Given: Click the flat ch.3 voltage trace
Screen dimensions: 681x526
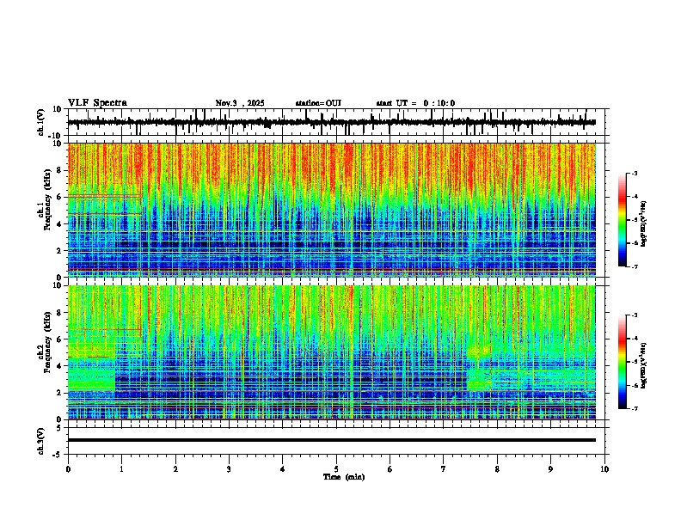Looking at the screenshot, I should click(332, 440).
